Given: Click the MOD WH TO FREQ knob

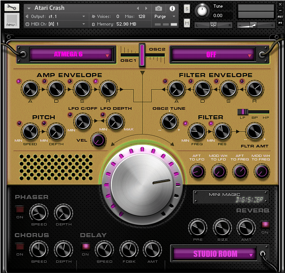Looking at the screenshot, I should (262, 171).
